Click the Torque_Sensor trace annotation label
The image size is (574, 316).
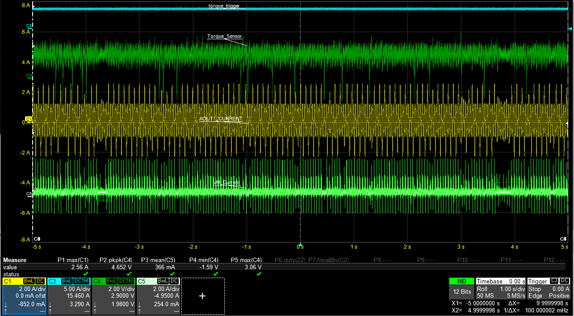[x=224, y=37]
